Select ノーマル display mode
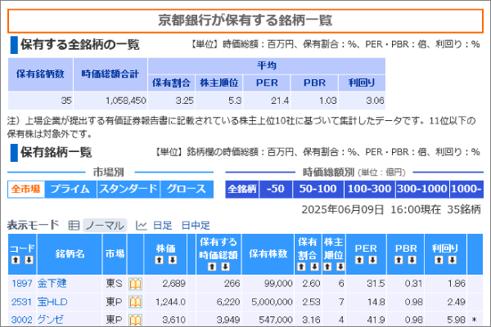This screenshot has width=491, height=327. (105, 226)
